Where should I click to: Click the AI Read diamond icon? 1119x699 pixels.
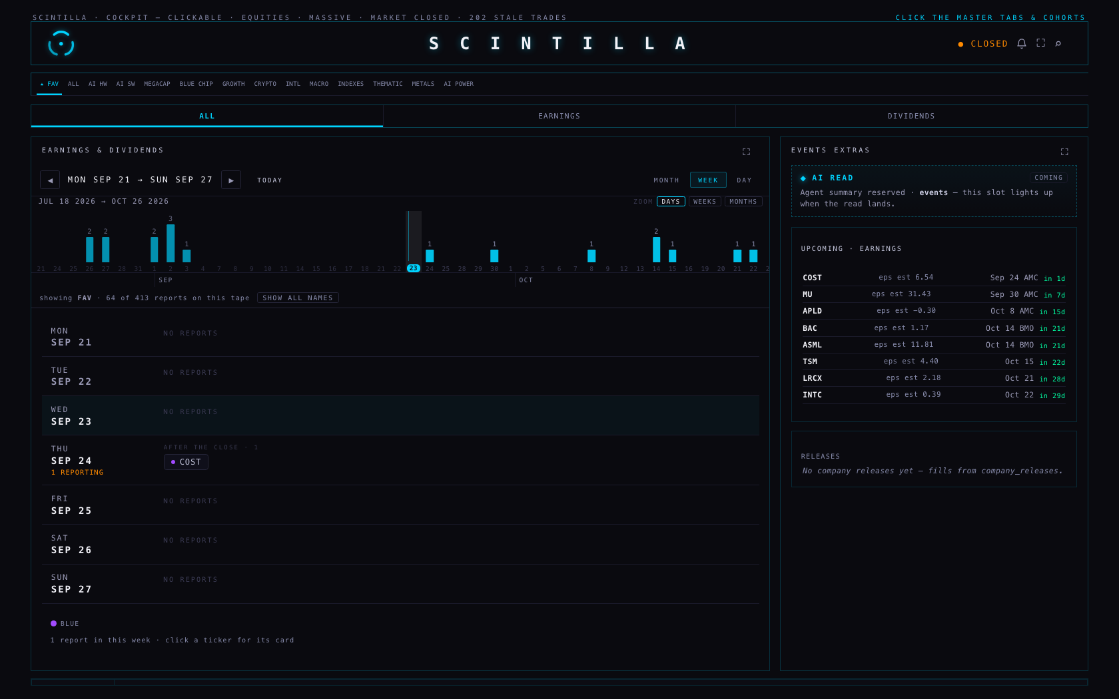[x=803, y=178]
